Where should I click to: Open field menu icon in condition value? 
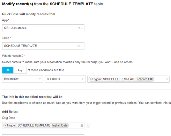[x=167, y=79]
